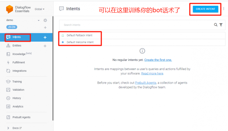Screen dimensions: 228x131
Task: Click the Integrations circular arrows icon
Action: tap(8, 71)
